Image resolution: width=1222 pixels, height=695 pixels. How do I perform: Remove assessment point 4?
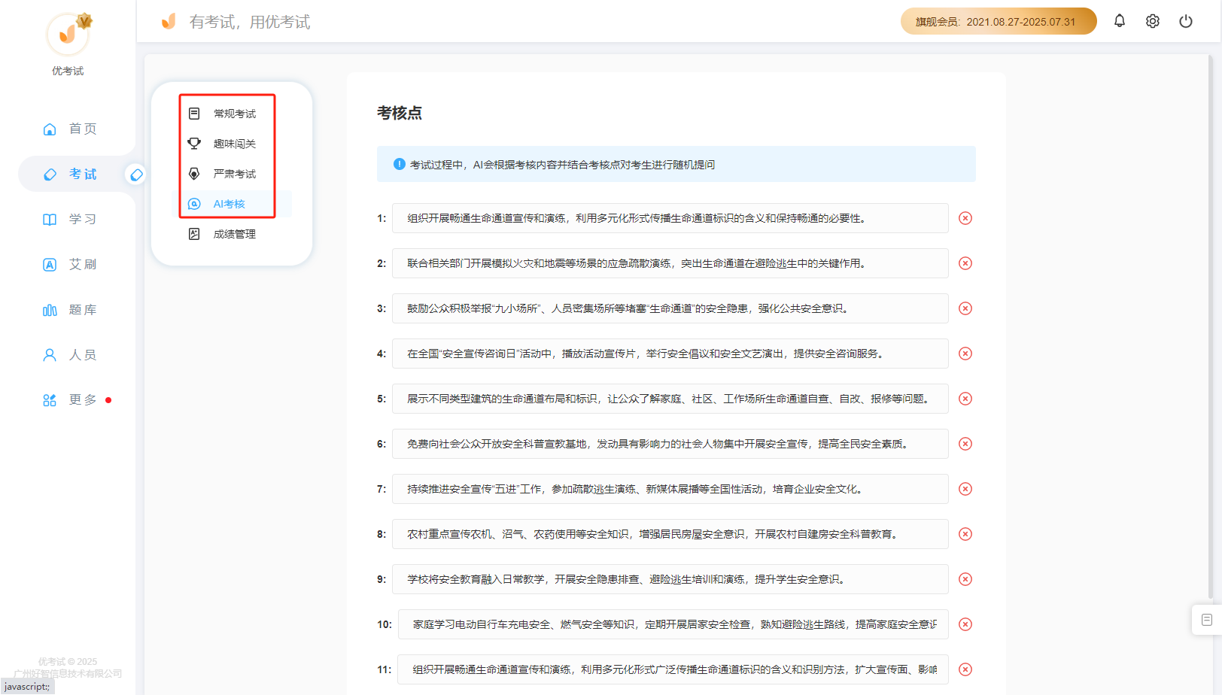pyautogui.click(x=965, y=354)
